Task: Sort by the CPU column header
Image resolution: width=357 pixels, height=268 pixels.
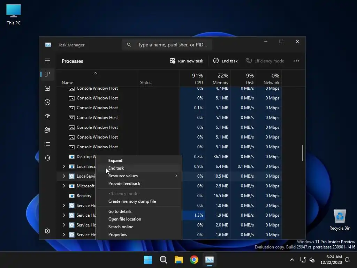Action: [192, 78]
